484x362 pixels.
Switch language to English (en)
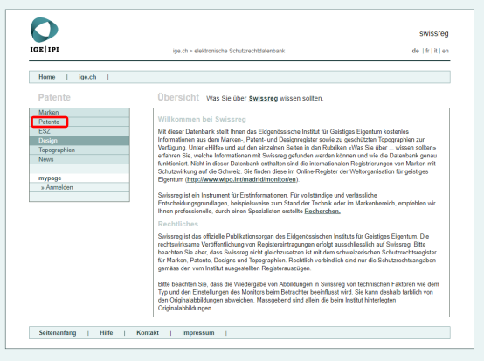tap(445, 51)
